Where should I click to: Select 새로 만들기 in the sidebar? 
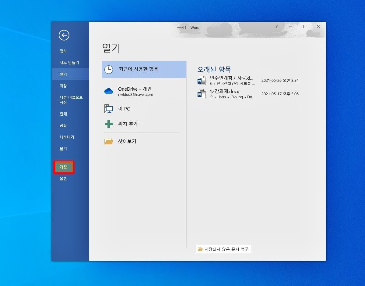pos(70,63)
